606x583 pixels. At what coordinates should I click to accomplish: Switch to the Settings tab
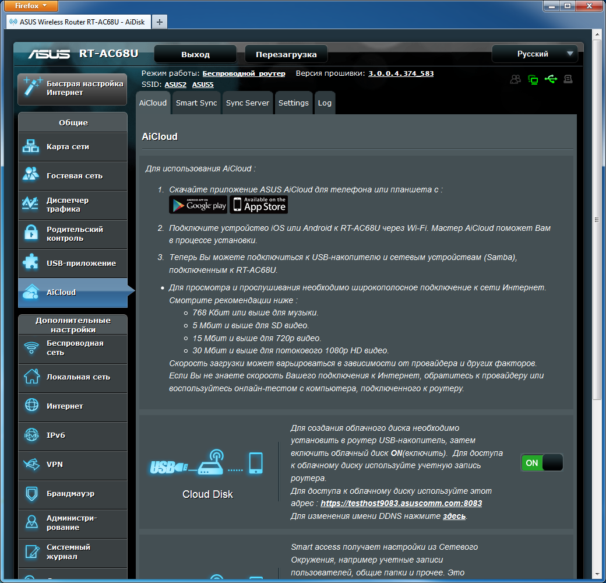[294, 103]
